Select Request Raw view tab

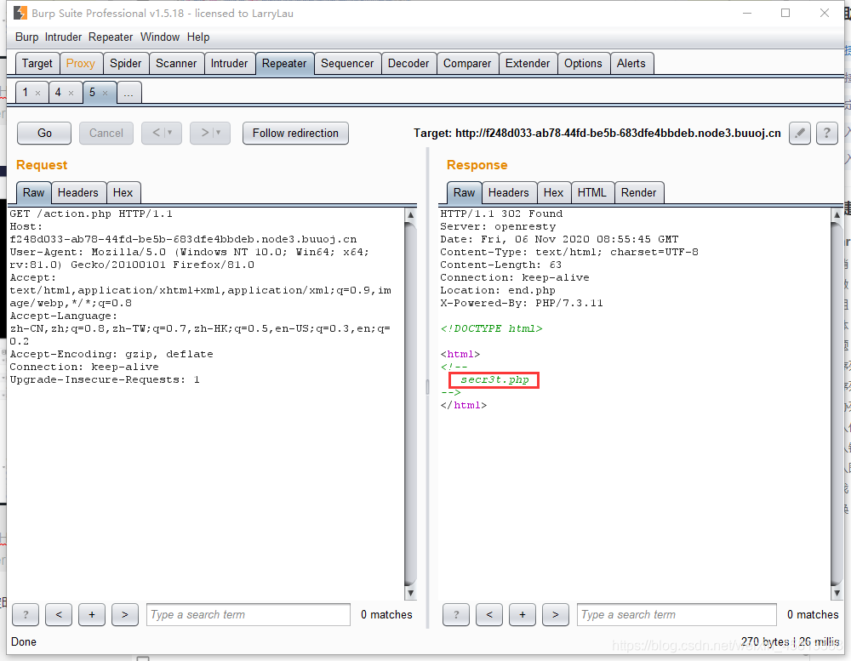(x=34, y=192)
